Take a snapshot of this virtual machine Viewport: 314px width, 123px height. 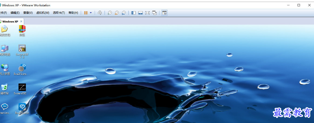[x=110, y=13]
